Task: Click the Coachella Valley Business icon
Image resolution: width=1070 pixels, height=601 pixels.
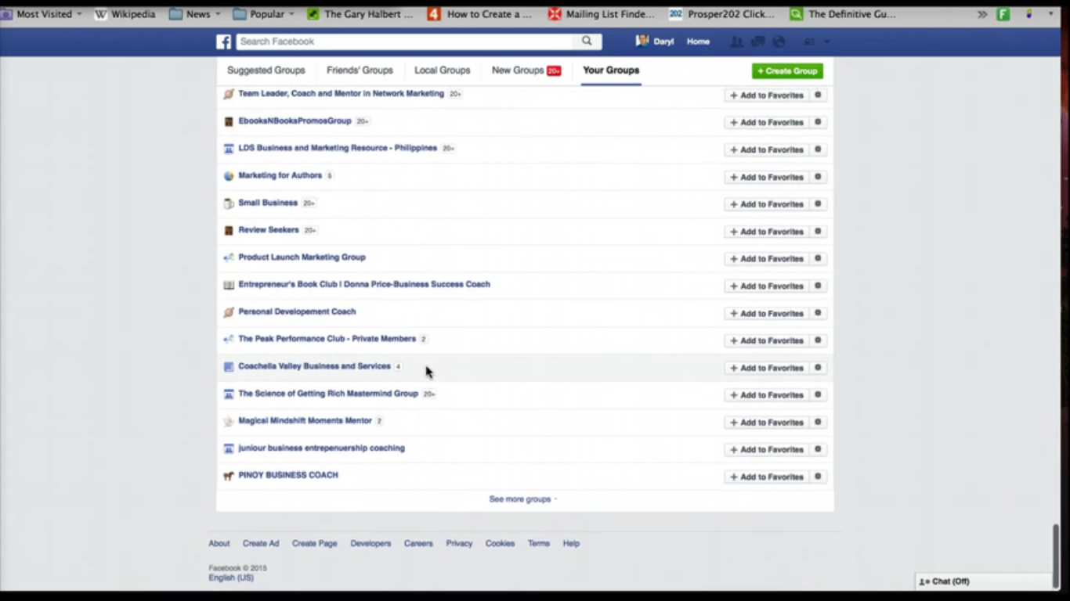Action: tap(229, 367)
